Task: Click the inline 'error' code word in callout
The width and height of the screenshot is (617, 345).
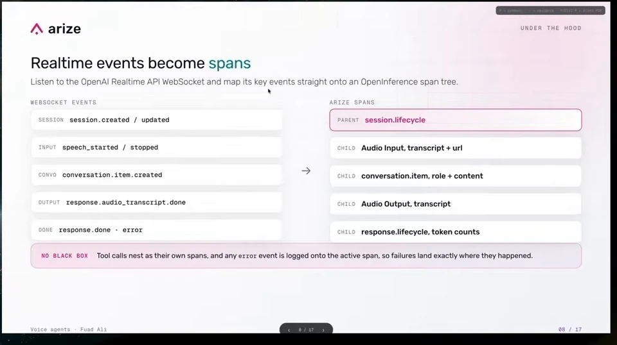Action: (x=247, y=256)
